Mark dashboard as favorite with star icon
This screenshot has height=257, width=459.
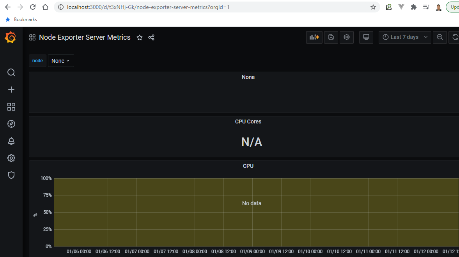140,37
